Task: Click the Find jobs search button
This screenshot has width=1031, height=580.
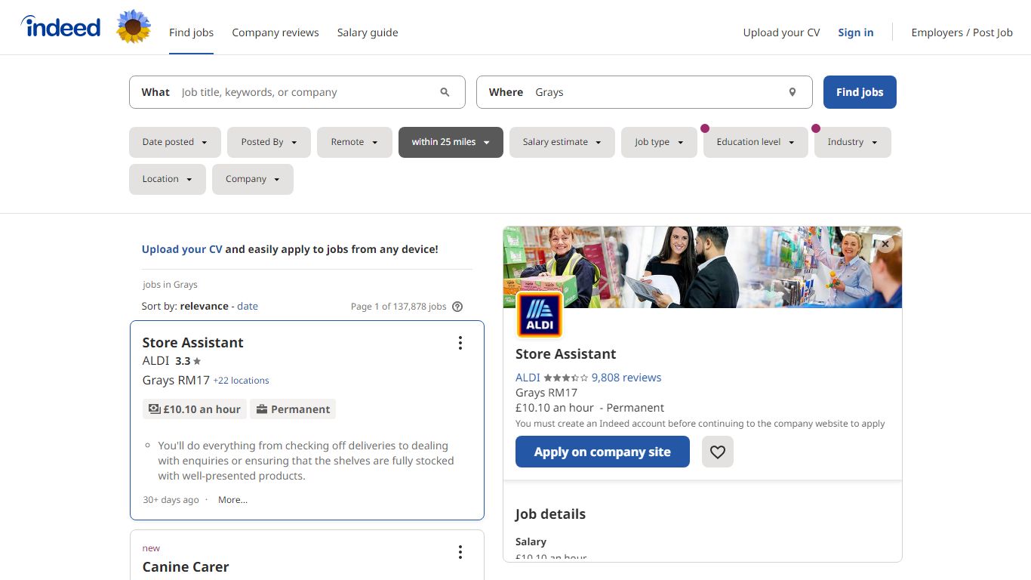Action: click(860, 92)
